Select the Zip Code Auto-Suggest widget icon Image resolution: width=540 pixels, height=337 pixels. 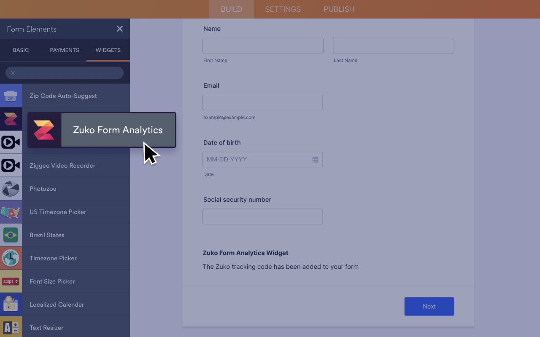(x=11, y=96)
